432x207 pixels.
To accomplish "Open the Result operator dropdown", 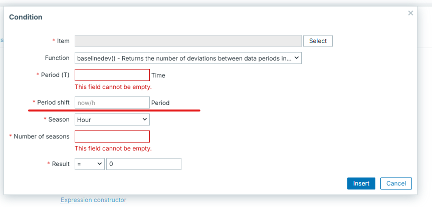I will [90, 164].
